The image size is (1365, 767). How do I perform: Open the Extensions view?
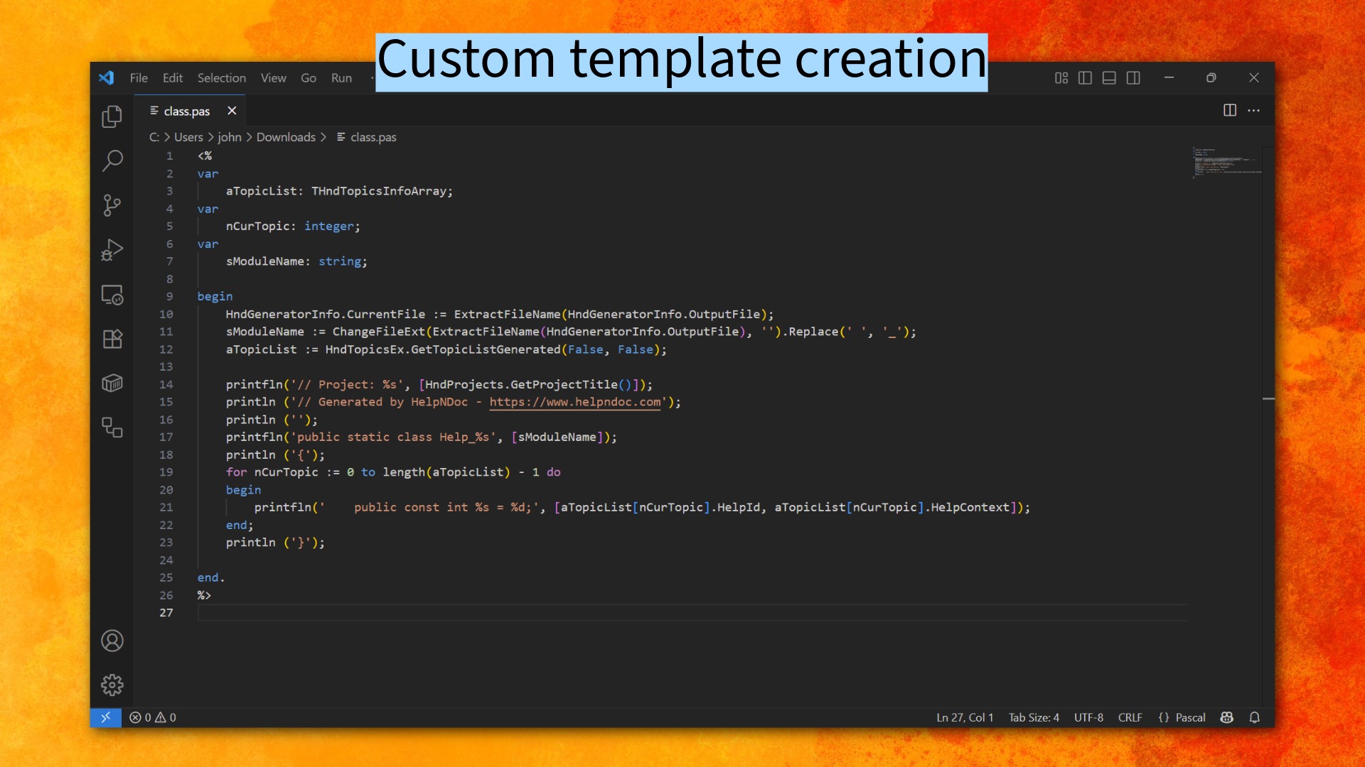(x=112, y=339)
